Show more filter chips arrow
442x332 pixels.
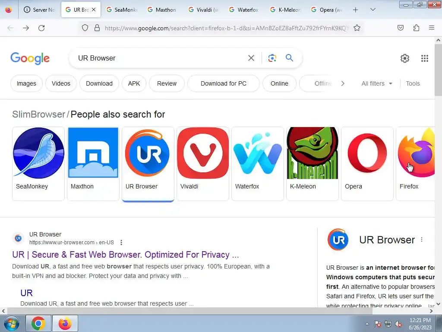[x=343, y=83]
